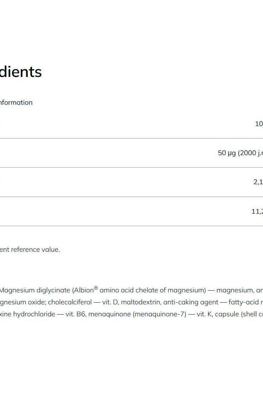This screenshot has width=263, height=395.
Task: Click the registered trademark symbol after Albion
Action: point(96,288)
